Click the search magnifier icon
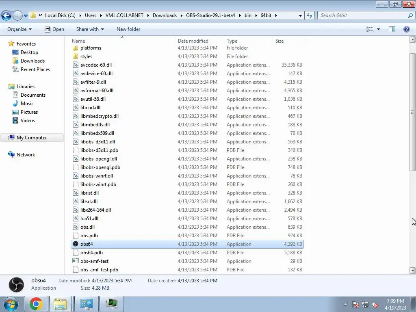This screenshot has height=312, width=416. click(x=410, y=15)
